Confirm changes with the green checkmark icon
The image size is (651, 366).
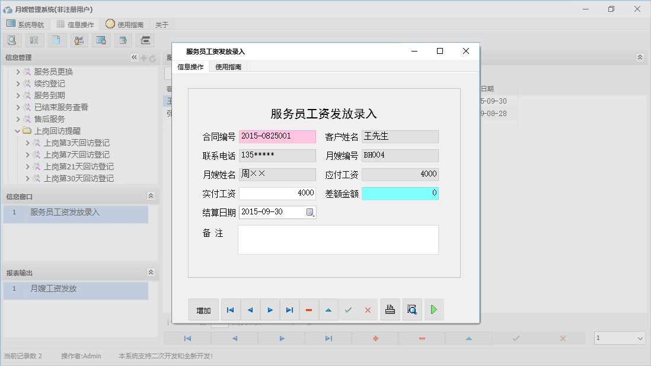pyautogui.click(x=348, y=309)
